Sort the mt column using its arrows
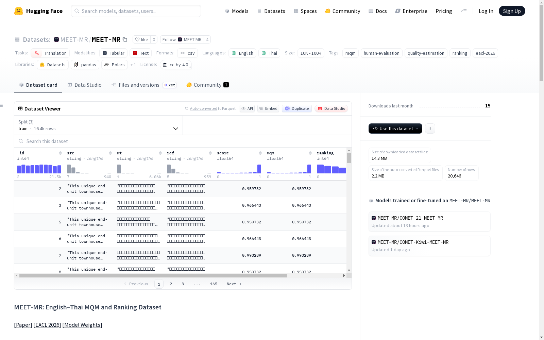Screen dimensions: 544x340 click(160, 153)
